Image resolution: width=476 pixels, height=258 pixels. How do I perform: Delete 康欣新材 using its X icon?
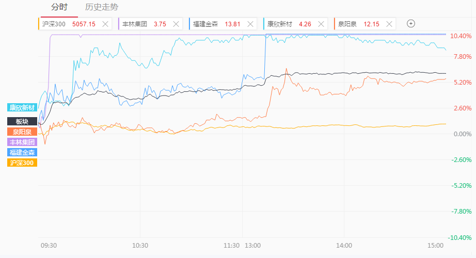(322, 24)
